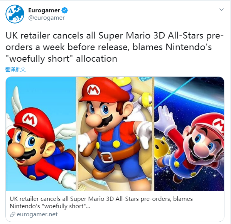The height and width of the screenshot is (224, 231).
Task: Open the Super Mario Sunshine middle image
Action: coord(115,134)
